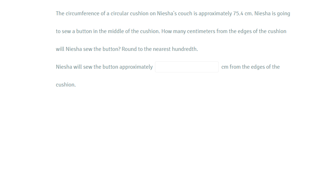
Task: Click the word "hundredth" in the question
Action: coord(185,49)
